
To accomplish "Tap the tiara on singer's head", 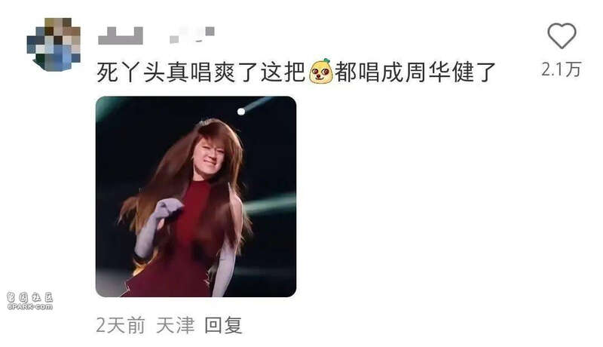I will coord(206,123).
